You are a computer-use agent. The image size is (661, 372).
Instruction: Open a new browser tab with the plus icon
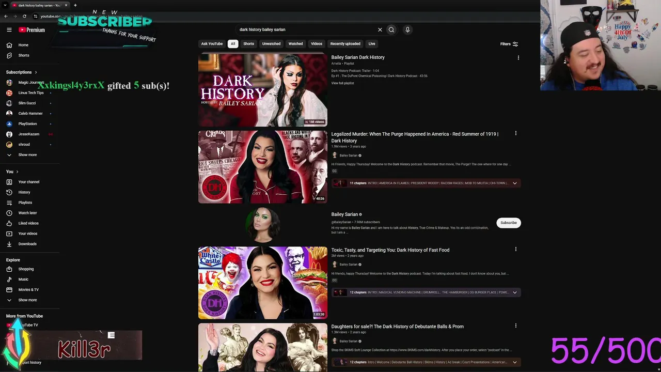[x=75, y=5]
